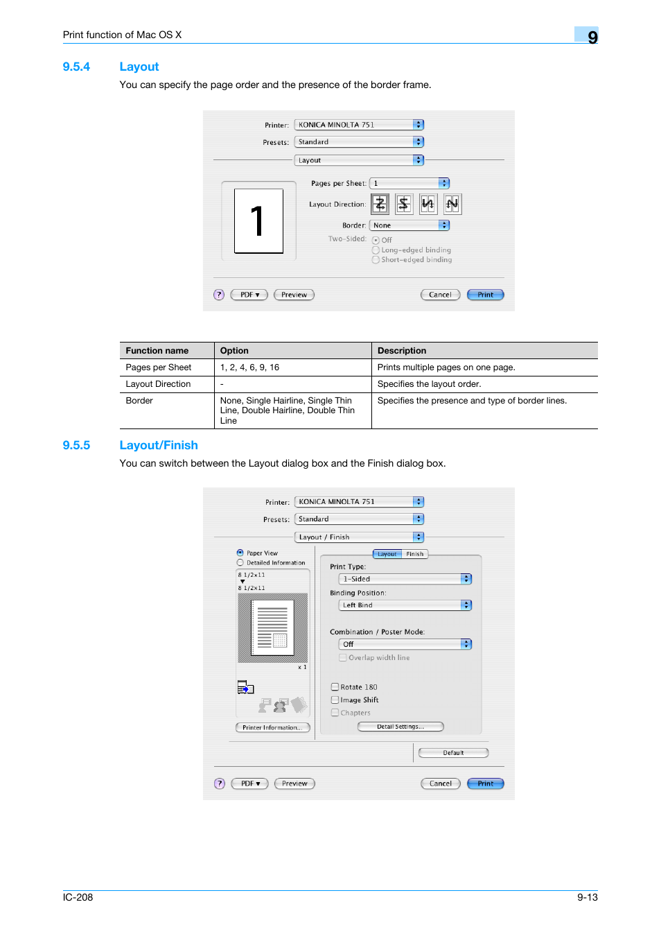The width and height of the screenshot is (661, 936).
Task: Open the Combination / Poster Mode dropdown
Action: click(x=405, y=644)
